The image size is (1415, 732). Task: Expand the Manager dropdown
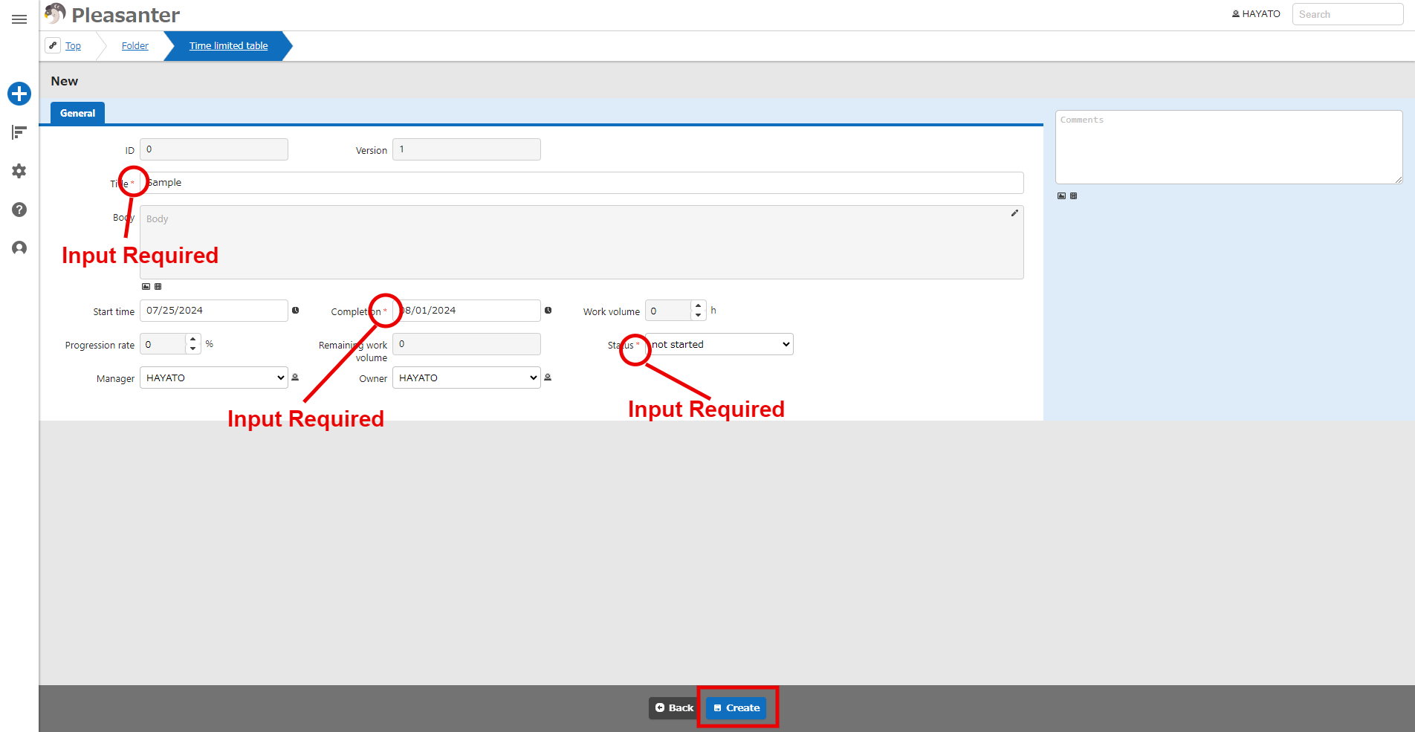point(214,378)
